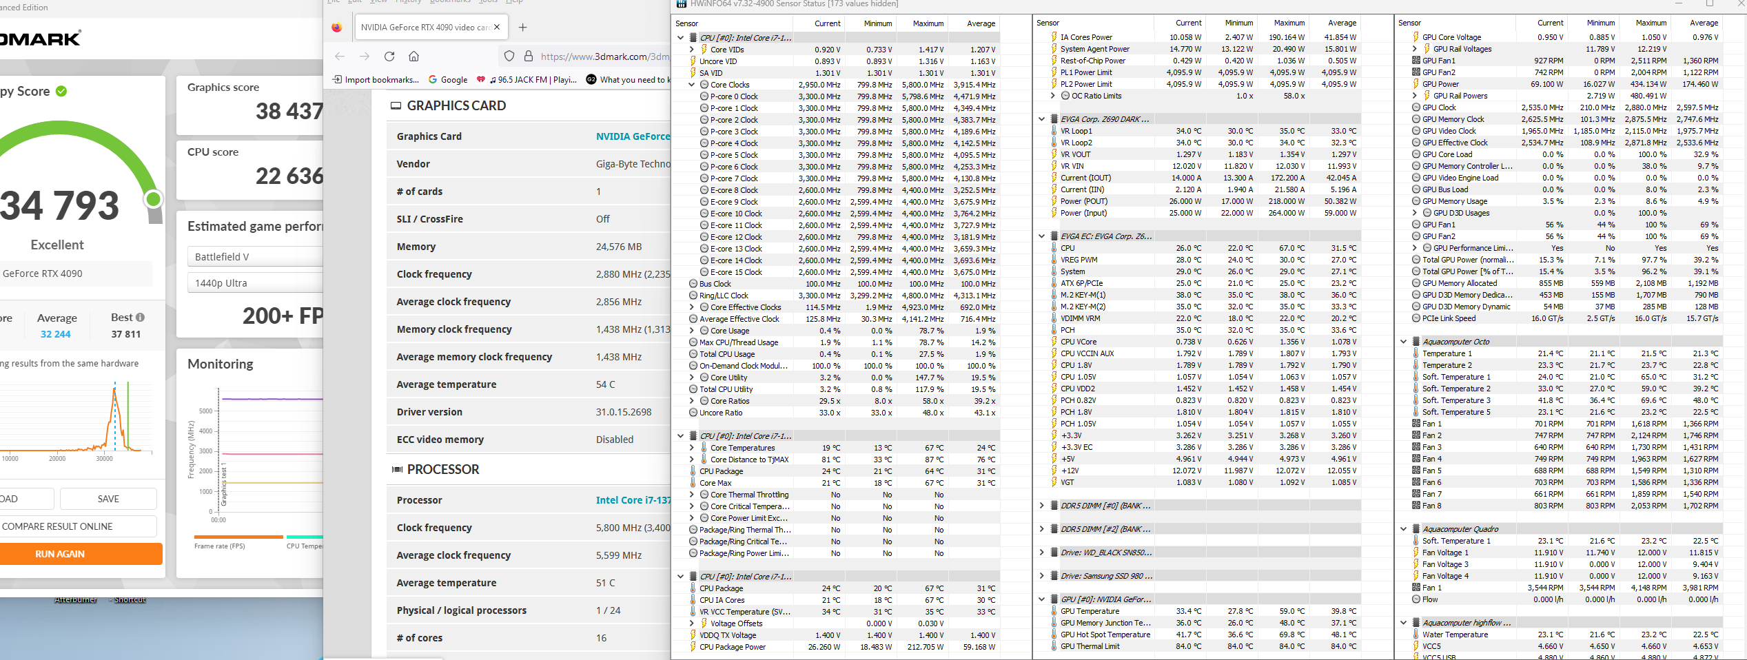Click the orange RUN AGAIN button
Screen dimensions: 1747x660
point(81,554)
